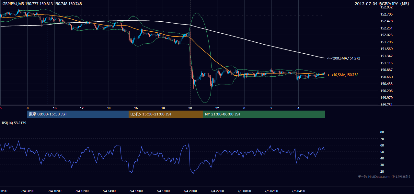Click price axis value 152.251

pos(386,28)
